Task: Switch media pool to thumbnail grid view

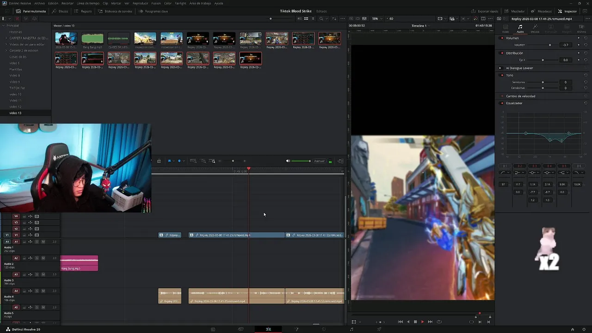Action: click(x=306, y=18)
